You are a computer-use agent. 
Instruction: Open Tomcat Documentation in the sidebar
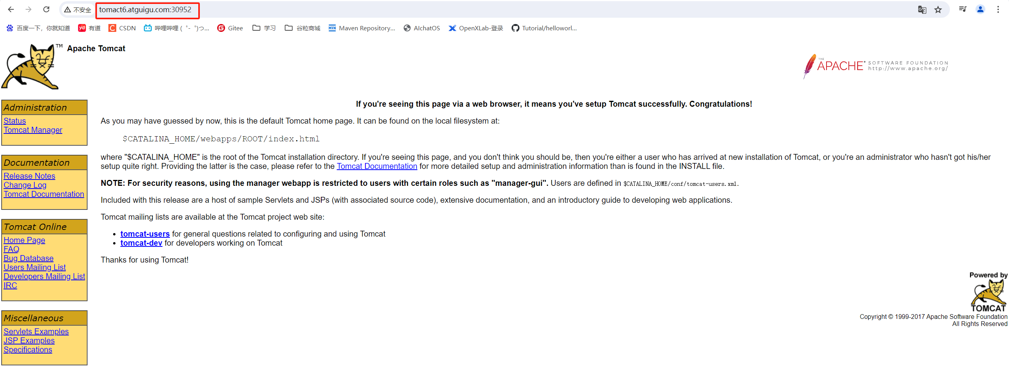click(x=44, y=194)
